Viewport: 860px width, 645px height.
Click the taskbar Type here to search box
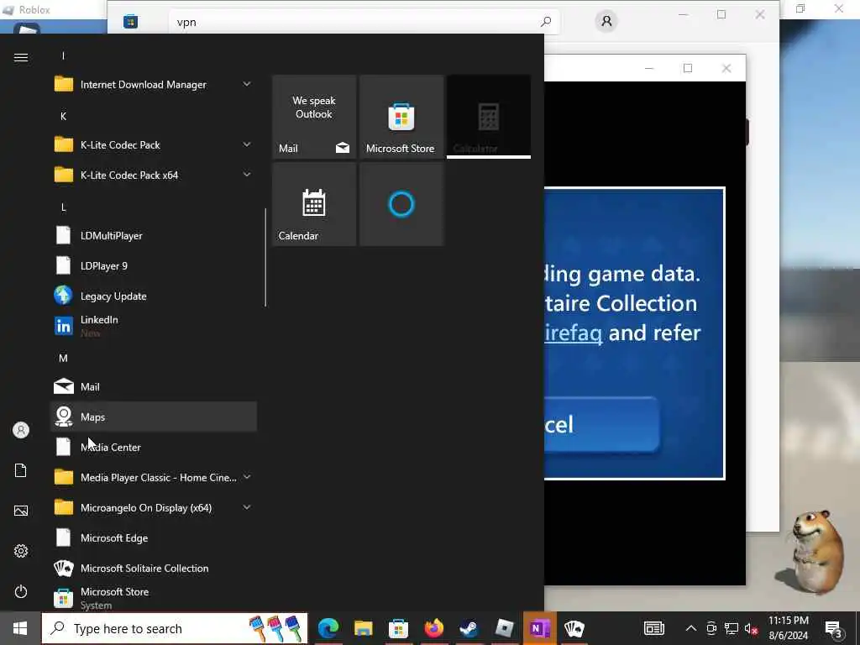(175, 628)
